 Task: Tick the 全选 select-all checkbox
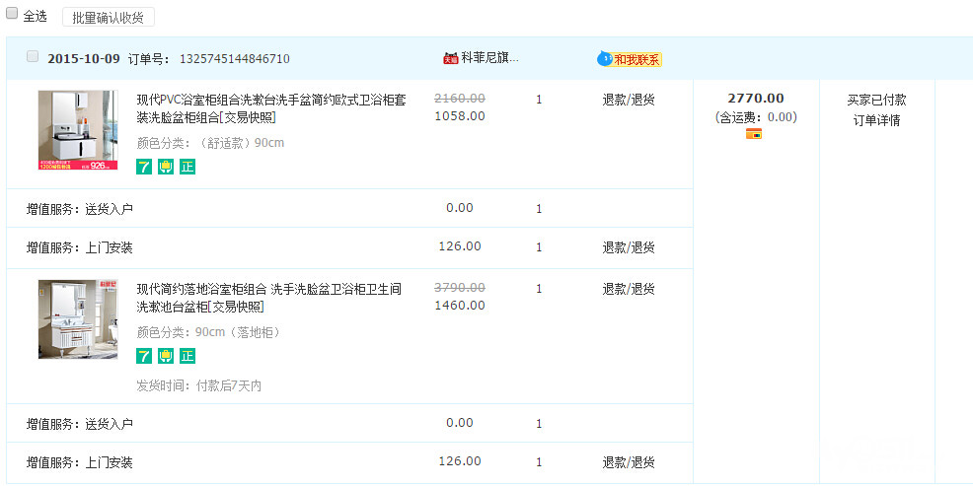click(13, 15)
